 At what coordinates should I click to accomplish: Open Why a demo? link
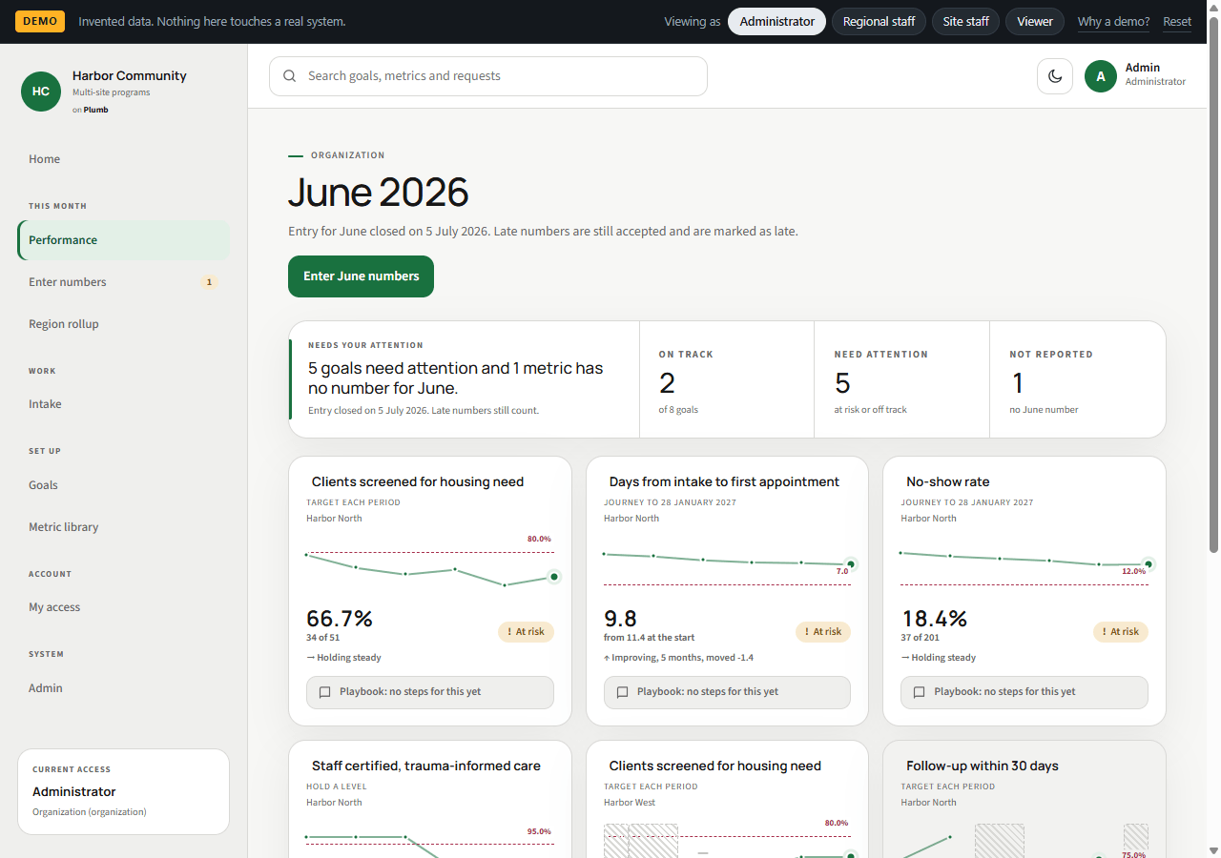(1113, 22)
